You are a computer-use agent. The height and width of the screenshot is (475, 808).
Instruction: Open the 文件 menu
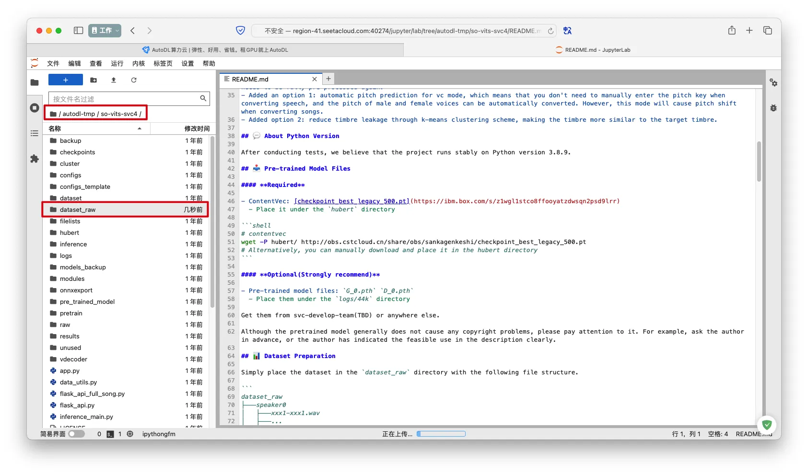pyautogui.click(x=53, y=63)
